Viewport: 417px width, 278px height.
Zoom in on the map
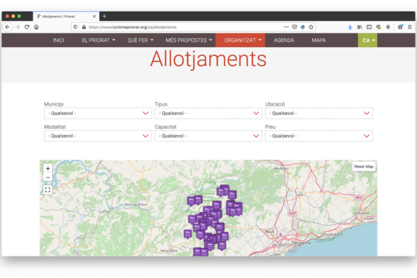pos(48,168)
